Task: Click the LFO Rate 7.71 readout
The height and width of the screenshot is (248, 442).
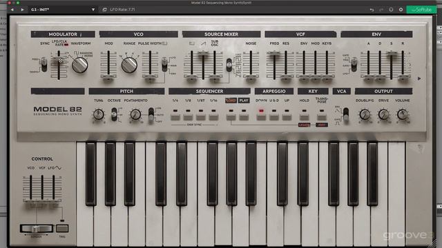Action: tap(122, 10)
